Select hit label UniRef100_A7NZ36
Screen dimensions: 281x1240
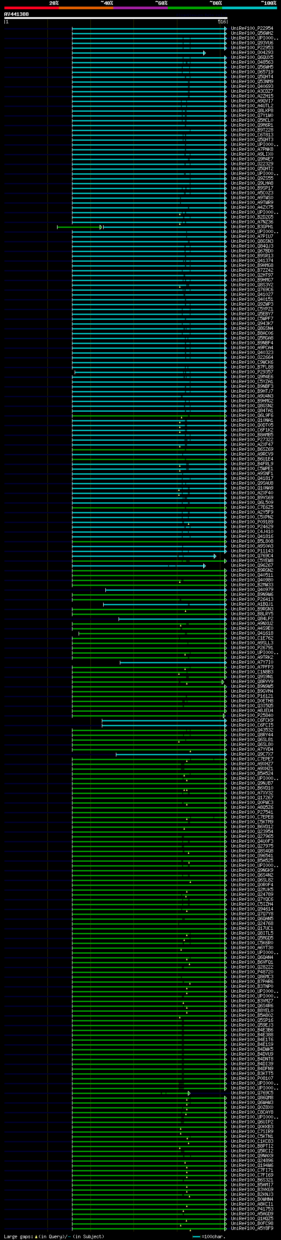(x=252, y=222)
